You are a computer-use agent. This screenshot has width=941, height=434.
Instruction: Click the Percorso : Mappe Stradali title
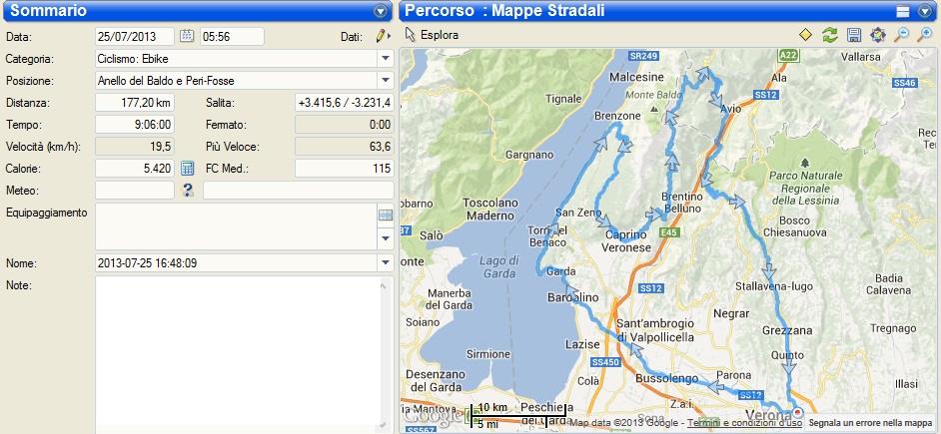coord(504,11)
